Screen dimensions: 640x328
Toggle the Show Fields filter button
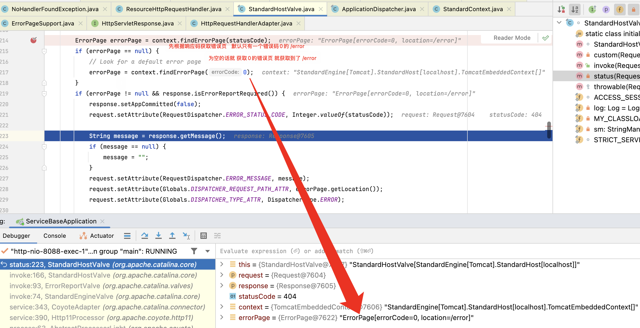coord(620,10)
